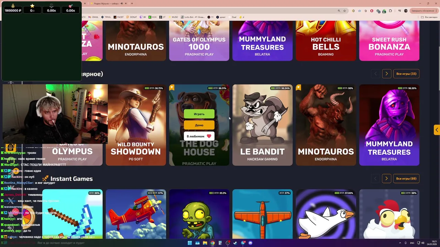The width and height of the screenshot is (440, 247).
Task: Click the GMAIL bookmark
Action: coord(93,17)
